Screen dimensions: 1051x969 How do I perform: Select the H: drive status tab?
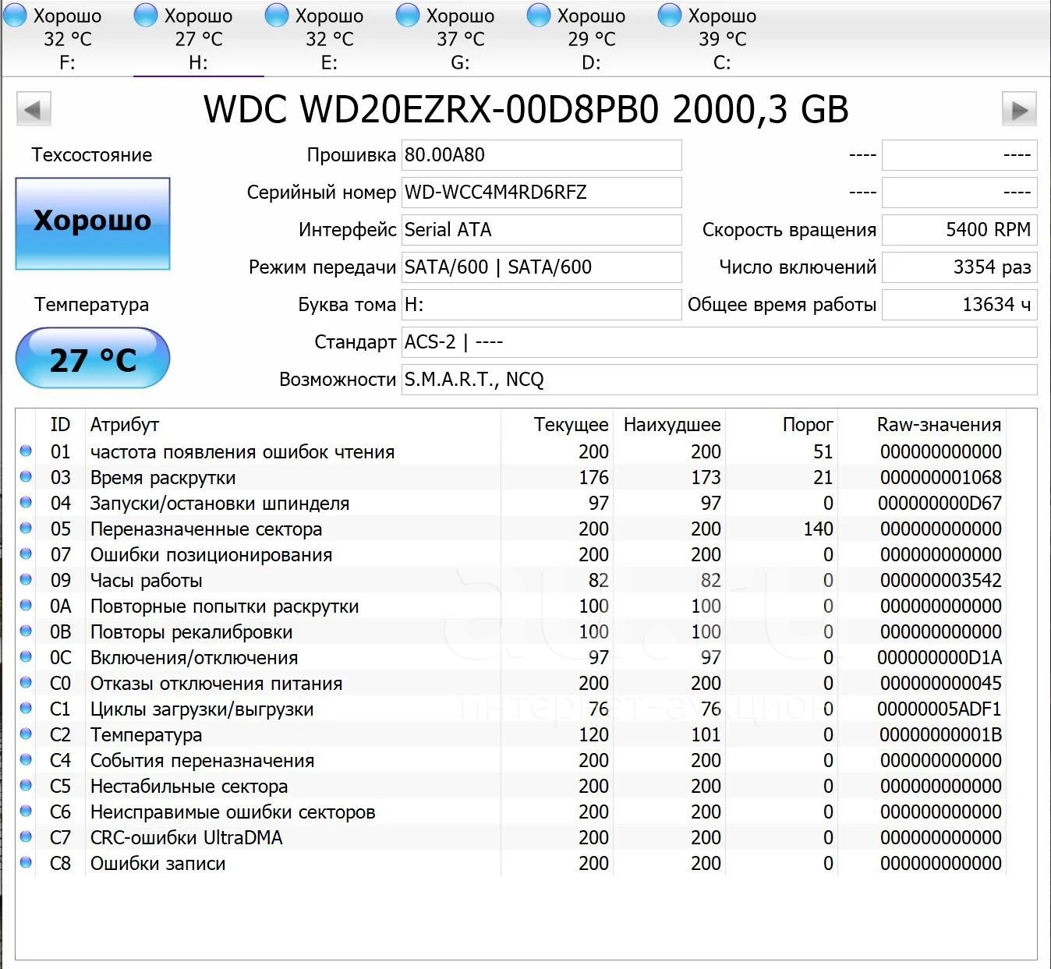(199, 39)
